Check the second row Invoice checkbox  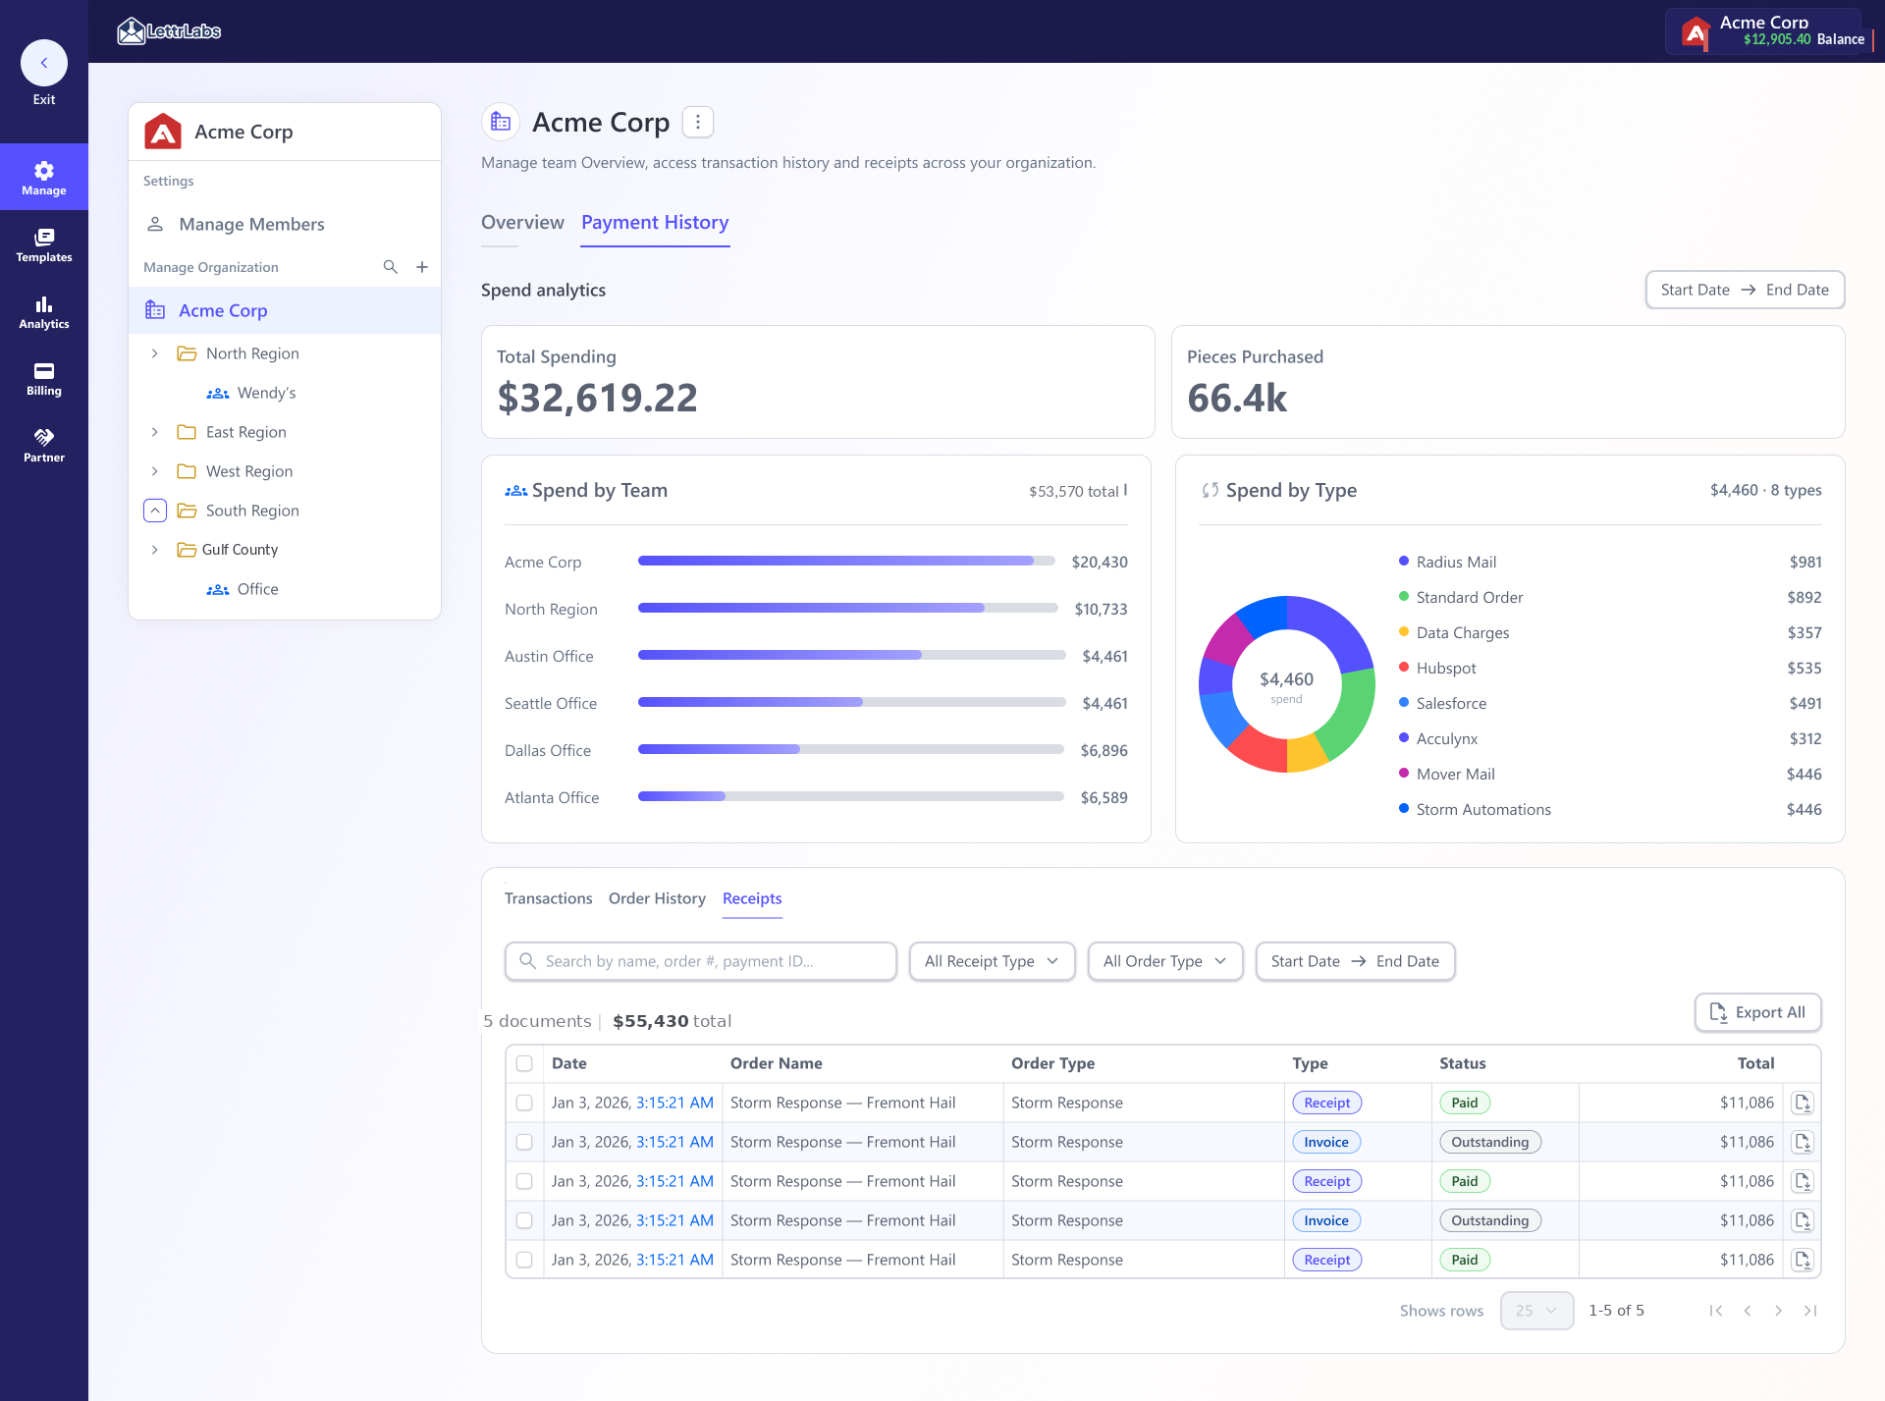click(x=524, y=1142)
